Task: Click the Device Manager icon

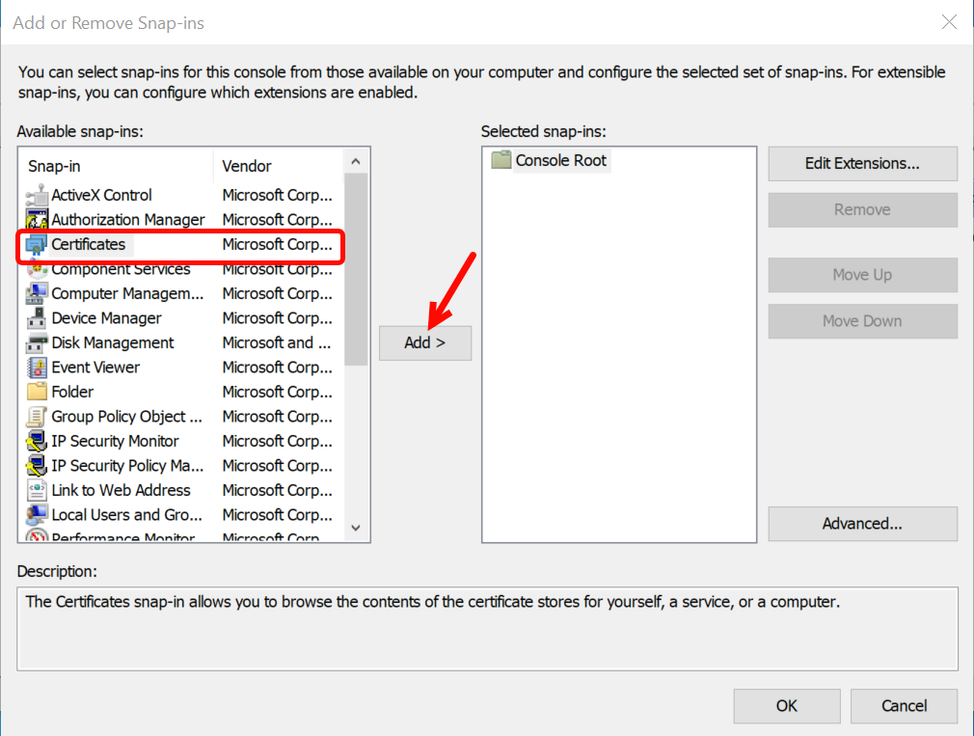Action: pyautogui.click(x=37, y=318)
